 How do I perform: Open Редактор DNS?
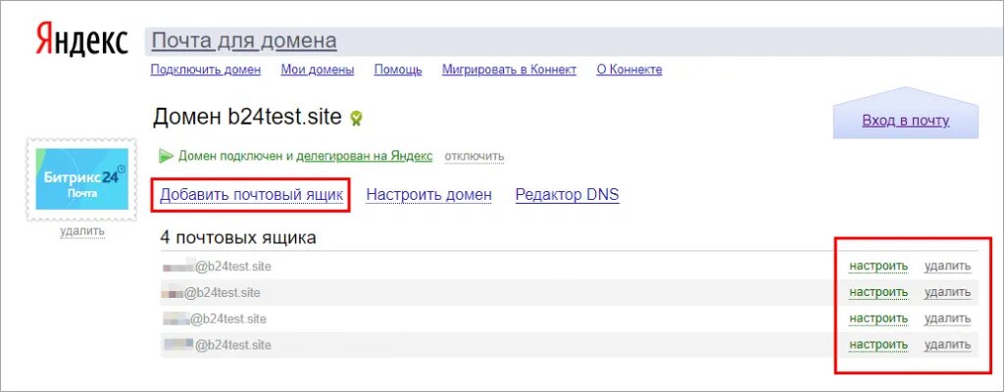tap(568, 195)
